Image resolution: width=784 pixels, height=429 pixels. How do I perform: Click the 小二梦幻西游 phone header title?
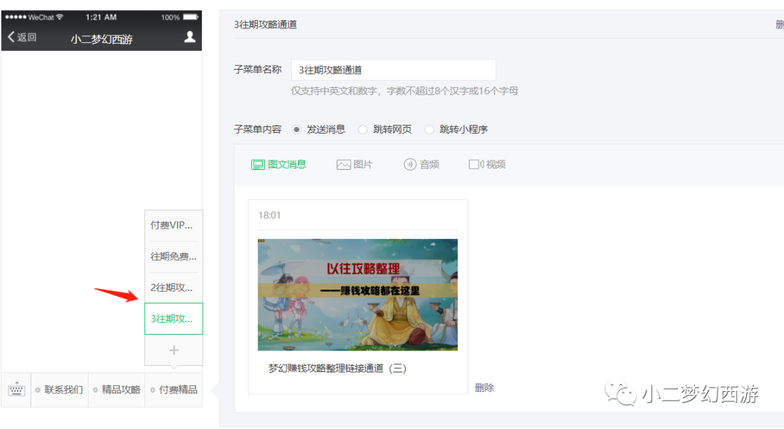click(x=102, y=39)
